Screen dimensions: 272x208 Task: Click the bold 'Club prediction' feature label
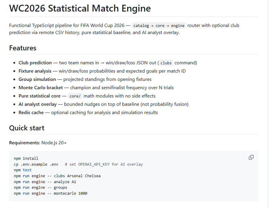(35, 63)
